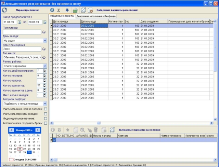Image resolution: width=219 pixels, height=167 pixels.
Task: Click the application icon in title bar
Action: 3,3
